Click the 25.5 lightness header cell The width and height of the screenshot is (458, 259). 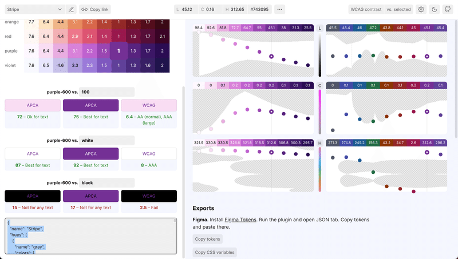pyautogui.click(x=308, y=28)
